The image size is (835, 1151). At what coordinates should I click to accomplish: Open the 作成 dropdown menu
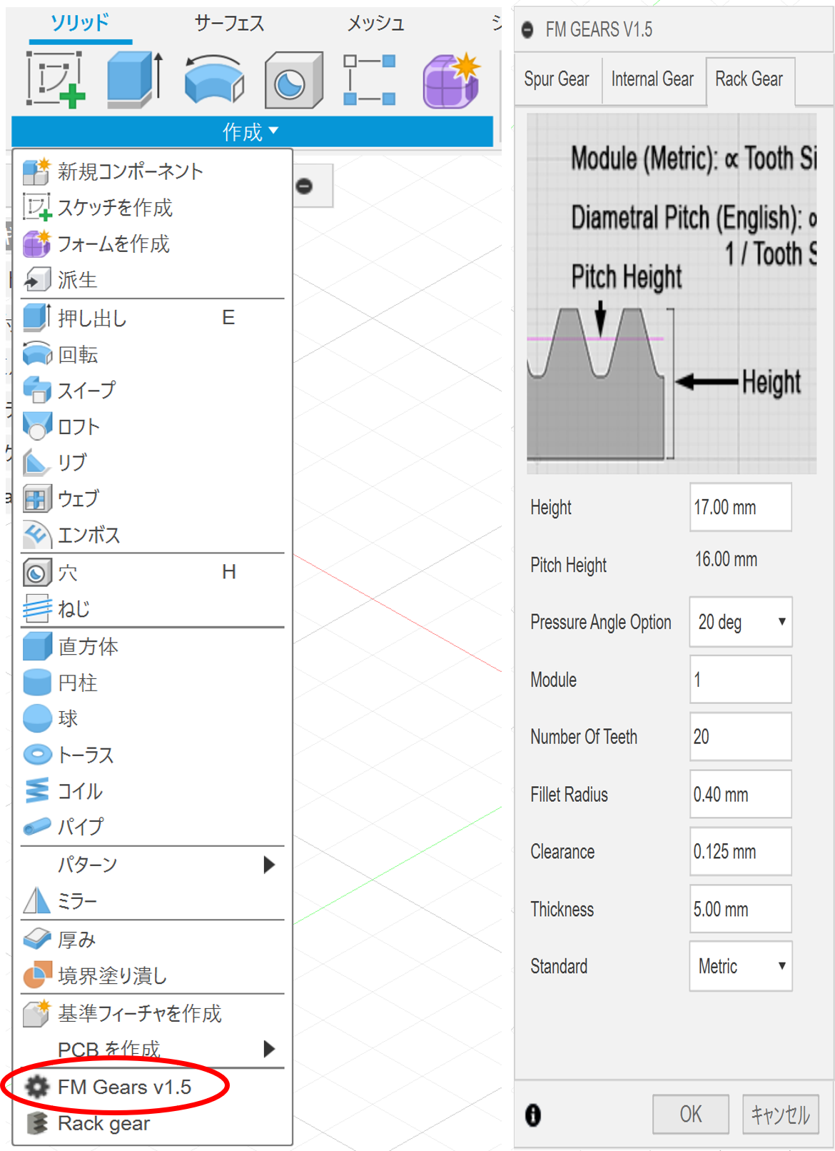pyautogui.click(x=251, y=132)
